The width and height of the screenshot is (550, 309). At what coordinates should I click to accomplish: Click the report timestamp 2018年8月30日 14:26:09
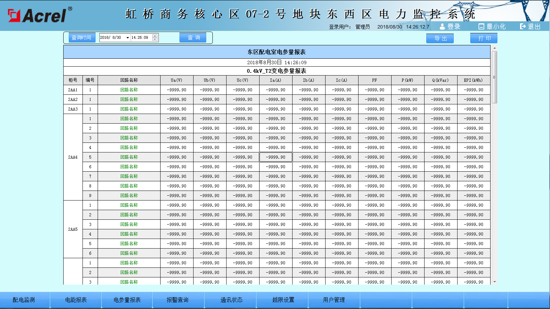click(277, 62)
